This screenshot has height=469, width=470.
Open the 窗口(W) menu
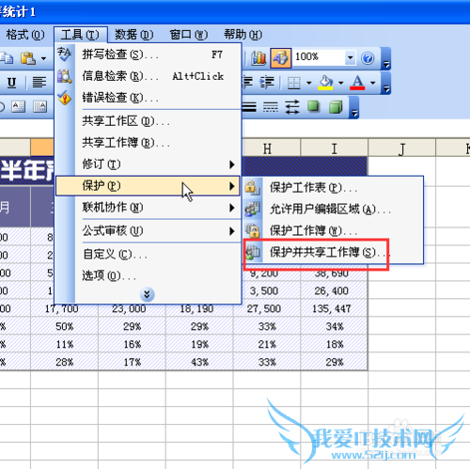tap(189, 35)
